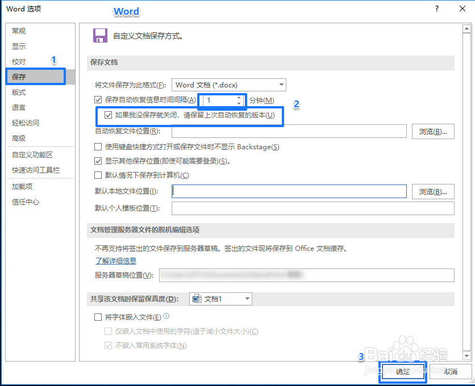Check 默认情况下保存到计算机 checkbox
Screen dimensions: 475x386
[x=98, y=175]
